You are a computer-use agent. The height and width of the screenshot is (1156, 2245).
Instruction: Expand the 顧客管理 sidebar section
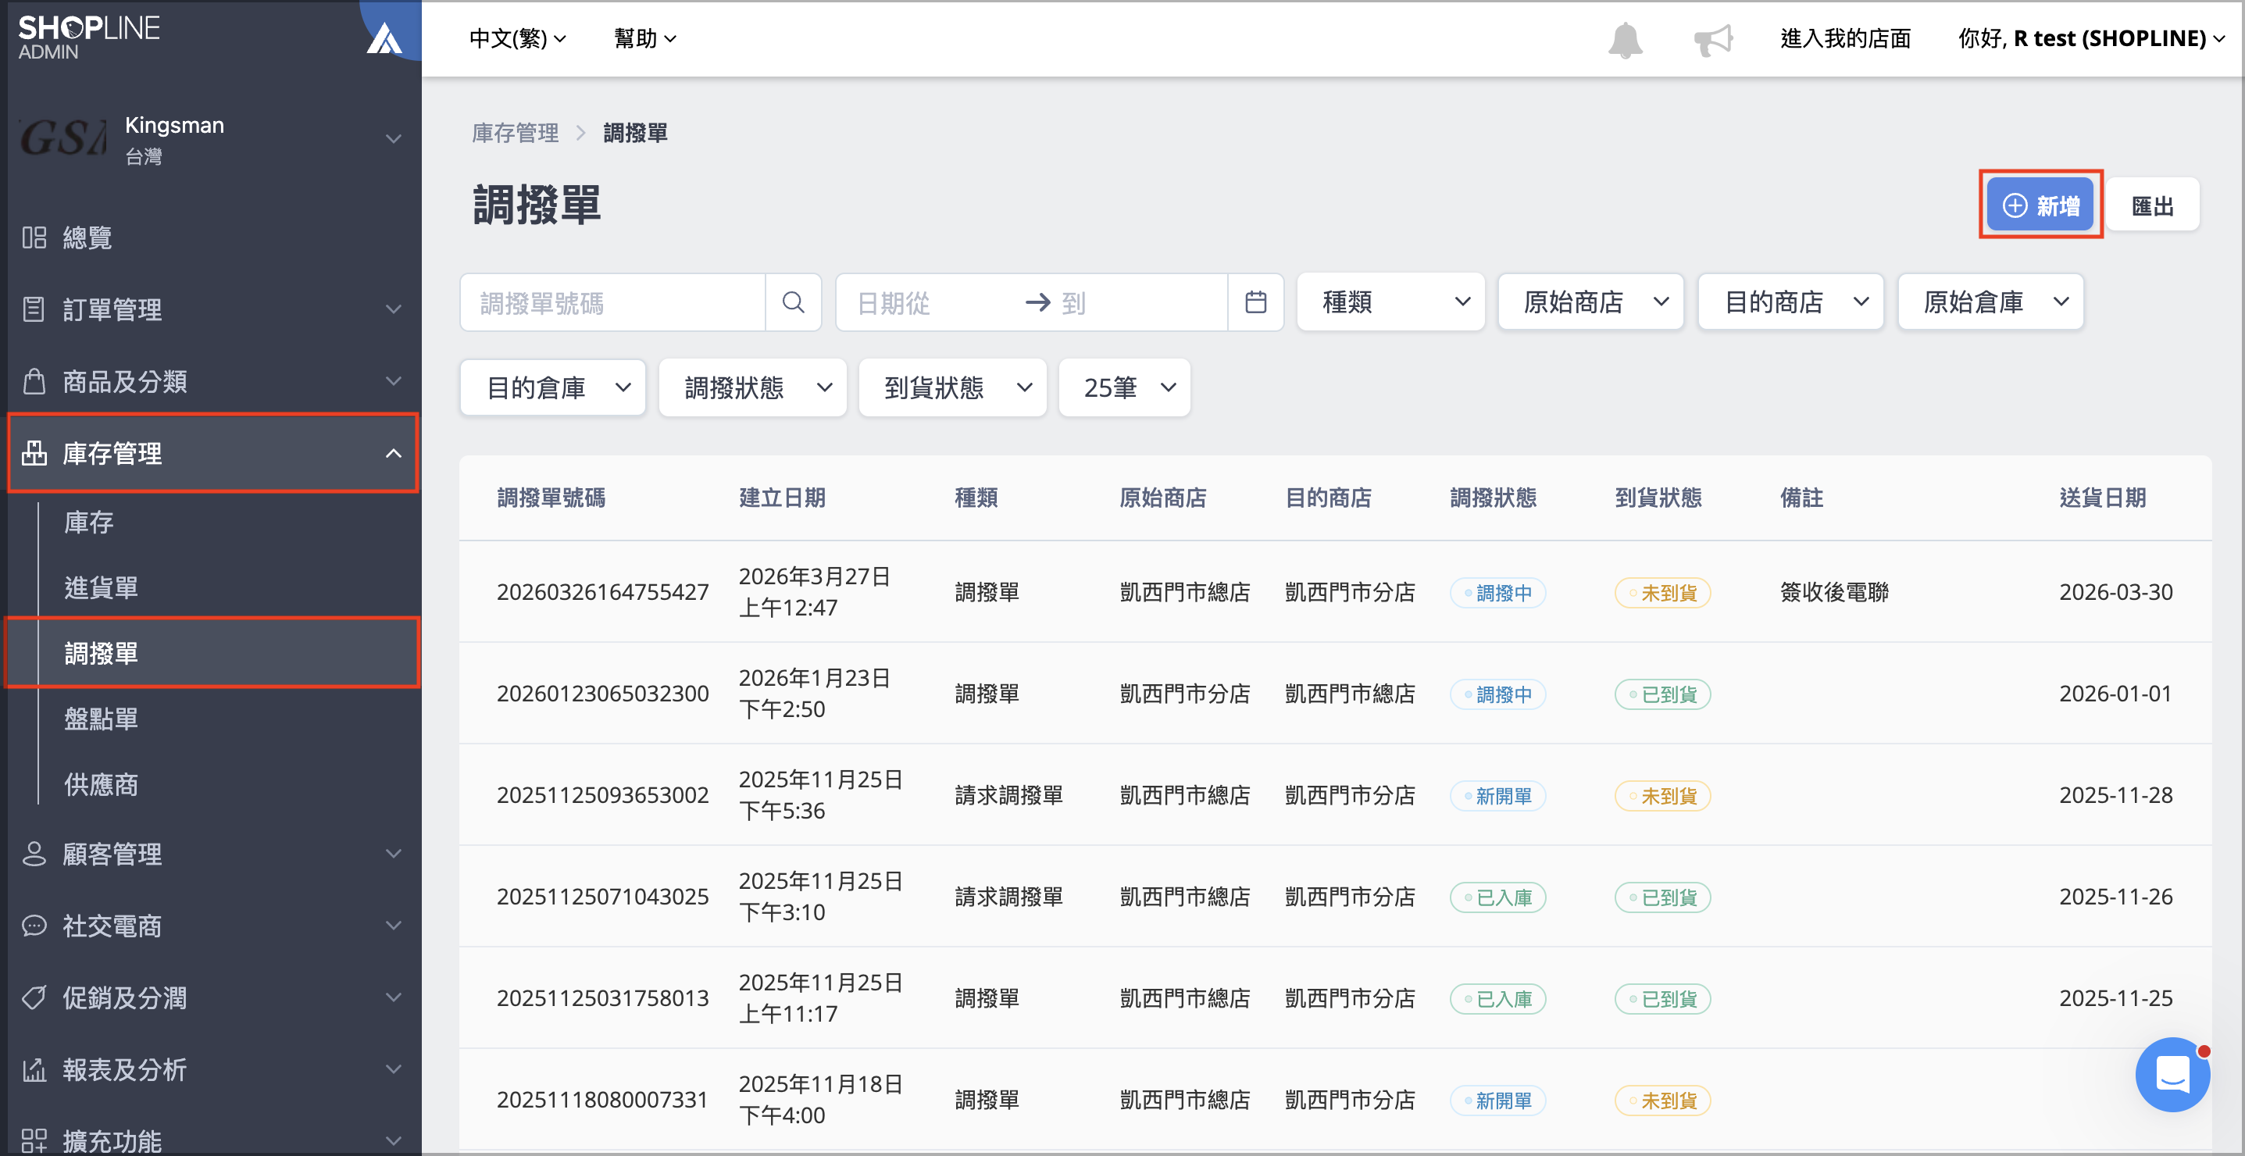click(x=394, y=853)
